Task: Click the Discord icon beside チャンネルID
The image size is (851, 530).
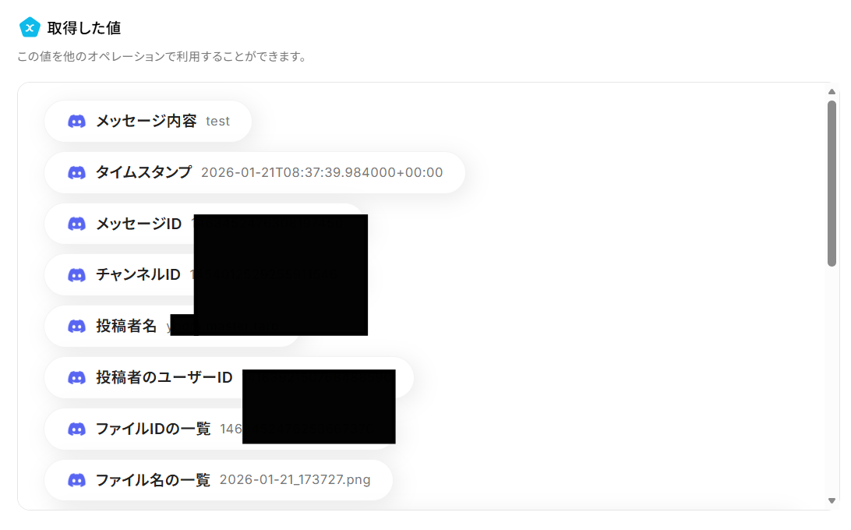Action: pos(76,275)
